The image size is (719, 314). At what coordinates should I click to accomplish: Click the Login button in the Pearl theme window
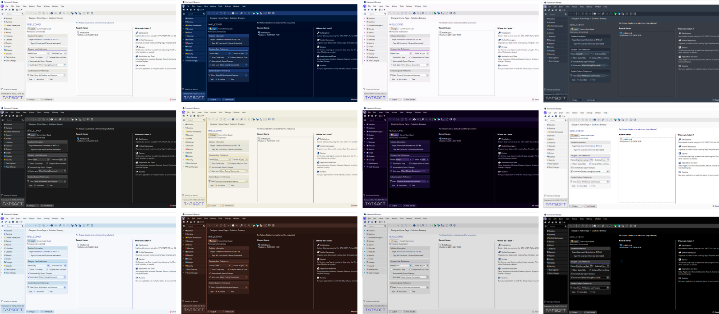coord(394,28)
